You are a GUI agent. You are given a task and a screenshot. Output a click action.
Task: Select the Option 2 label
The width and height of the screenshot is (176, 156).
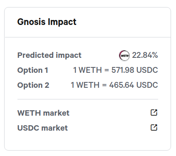click(33, 85)
